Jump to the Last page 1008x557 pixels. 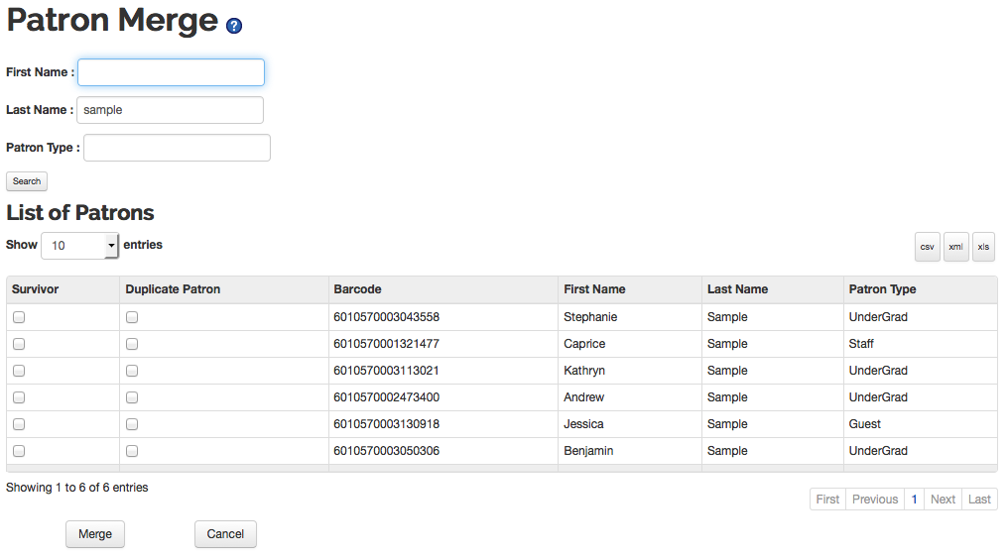tap(979, 500)
